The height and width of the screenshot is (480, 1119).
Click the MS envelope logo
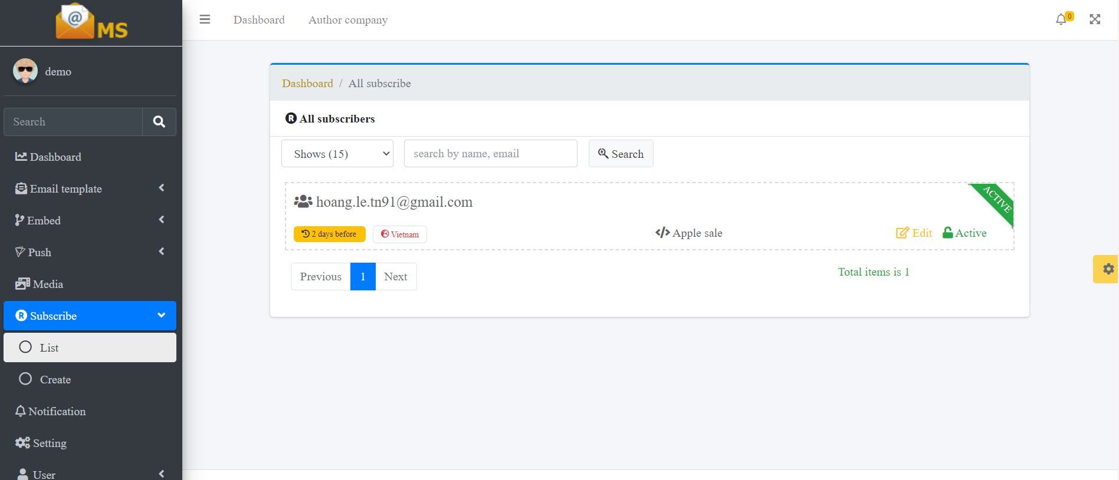[x=91, y=22]
